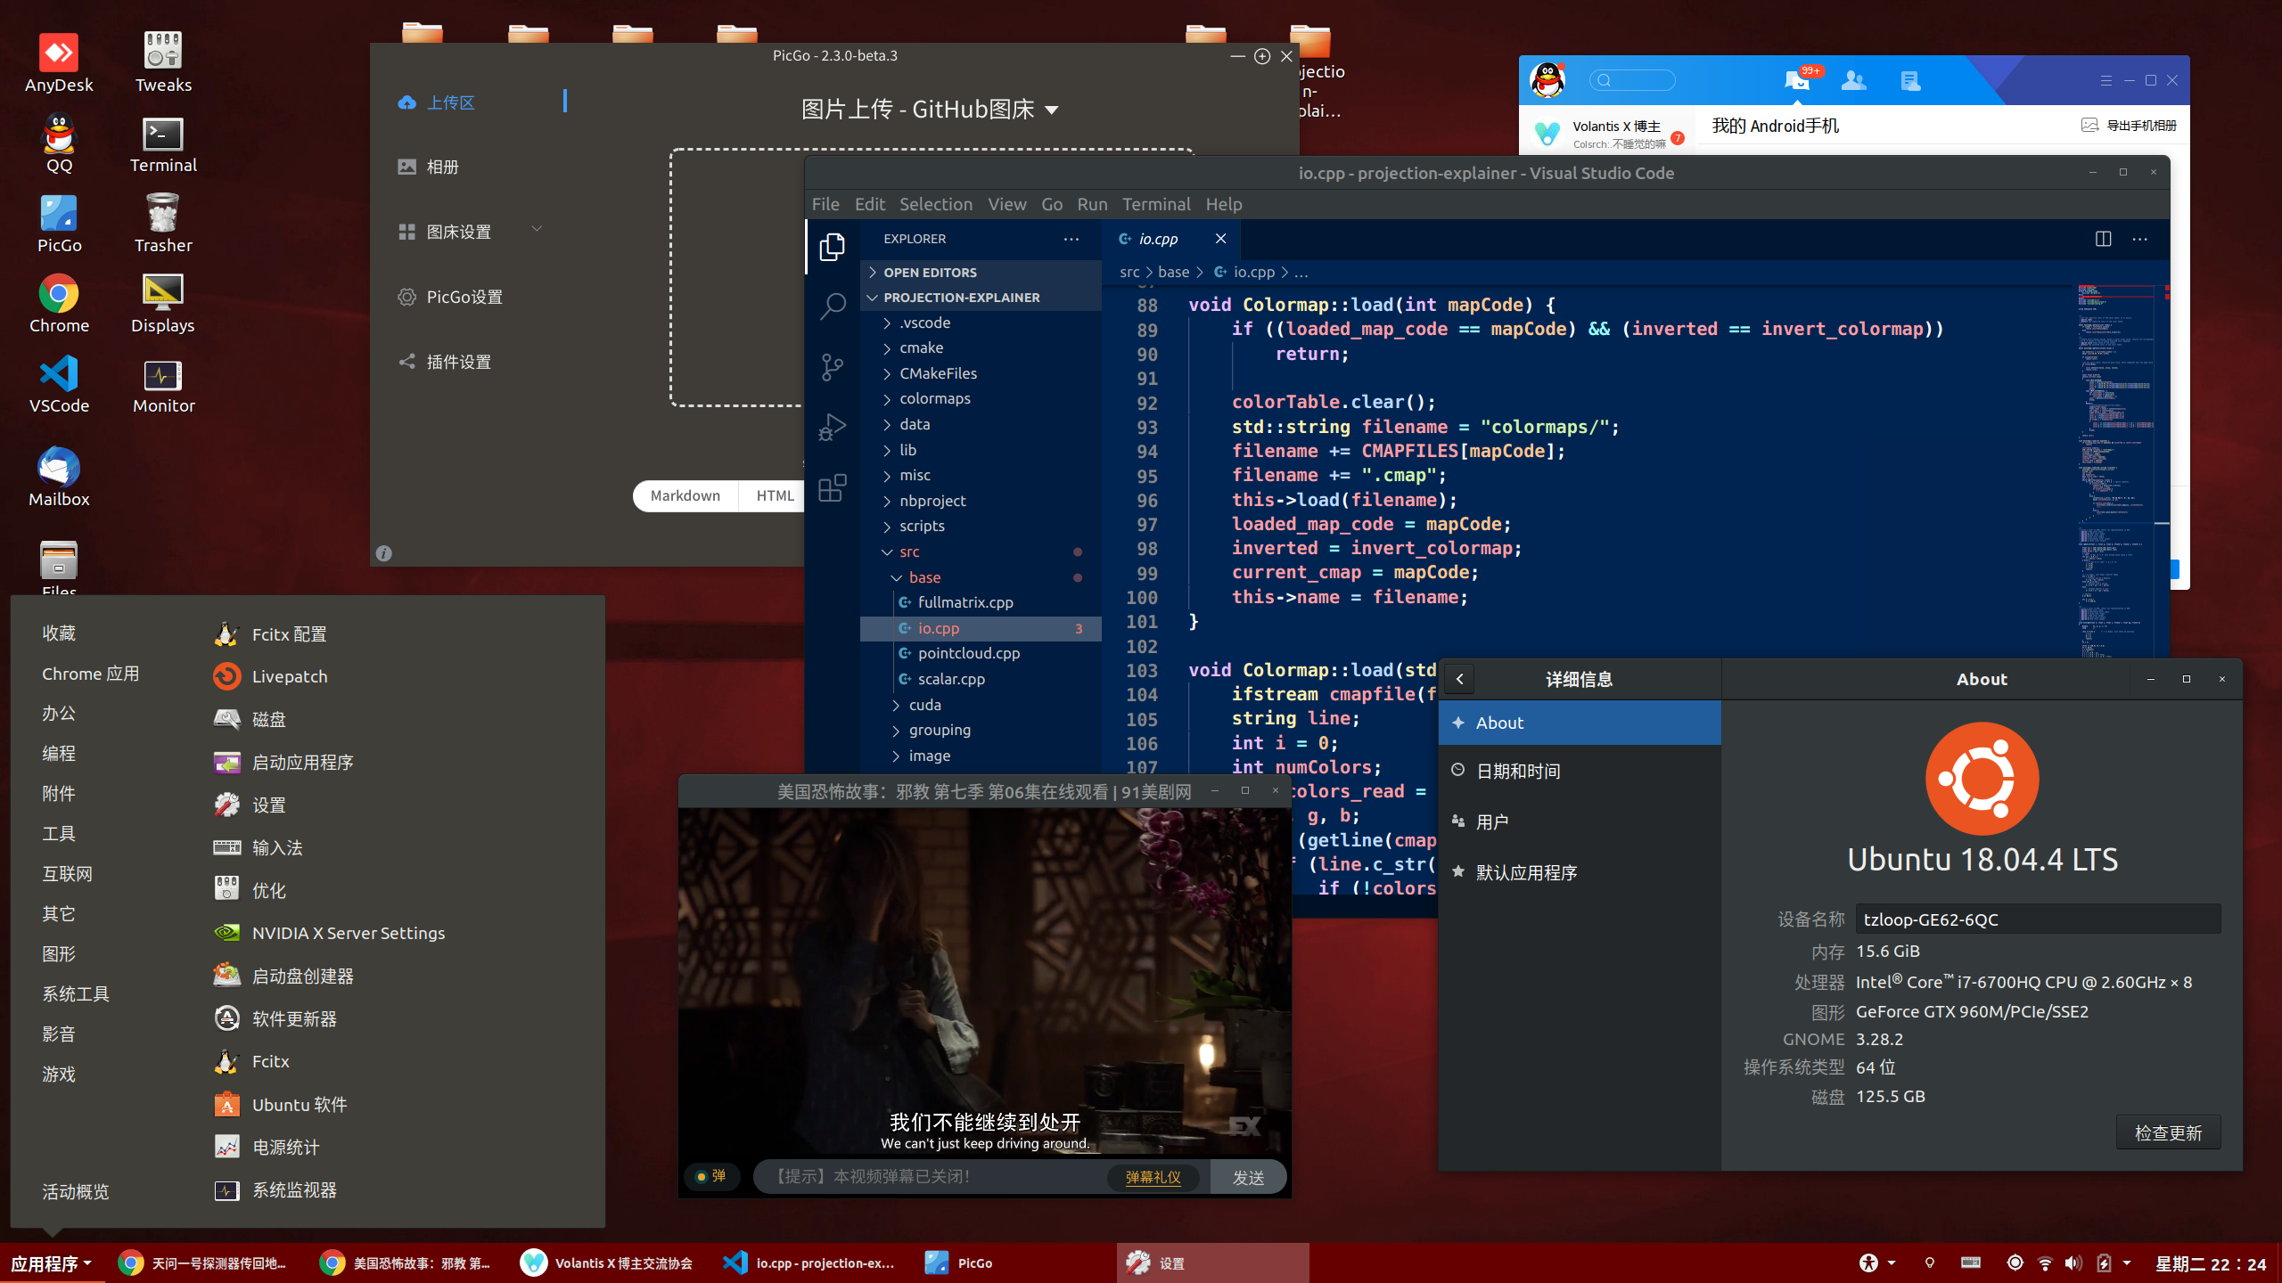Viewport: 2282px width, 1283px height.
Task: Expand the OPEN EDITORS section in Explorer
Action: coord(931,273)
